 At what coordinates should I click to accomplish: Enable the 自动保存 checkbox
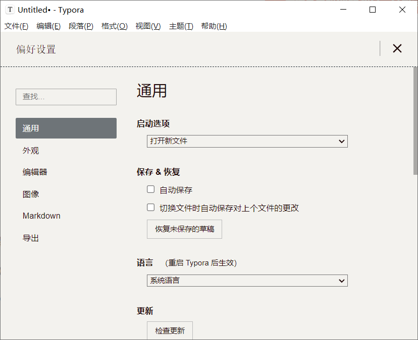click(150, 189)
